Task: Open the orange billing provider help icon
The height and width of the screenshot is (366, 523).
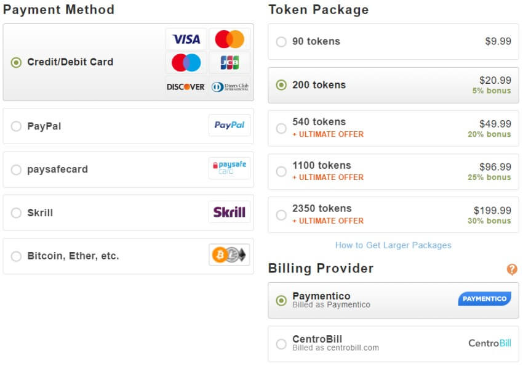Action: coord(512,269)
